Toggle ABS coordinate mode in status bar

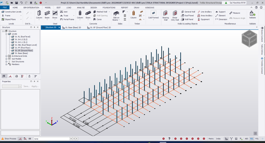[246, 139]
